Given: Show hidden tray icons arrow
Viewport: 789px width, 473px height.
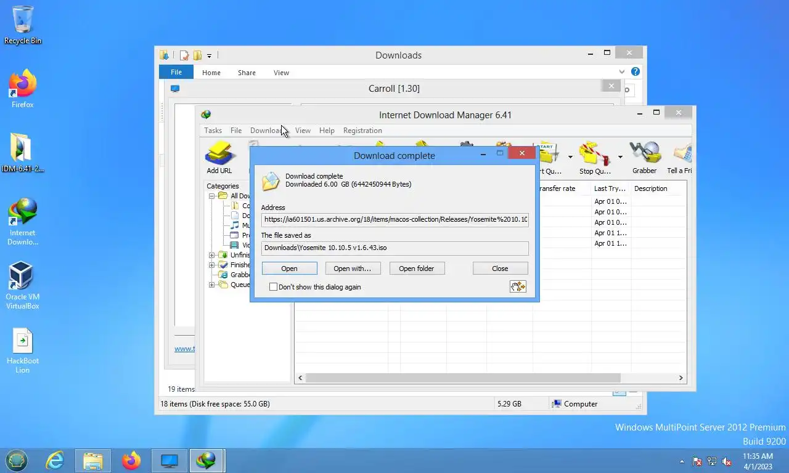Looking at the screenshot, I should [682, 461].
